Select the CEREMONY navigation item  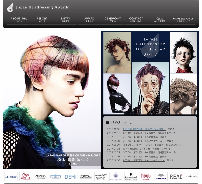click(x=113, y=20)
